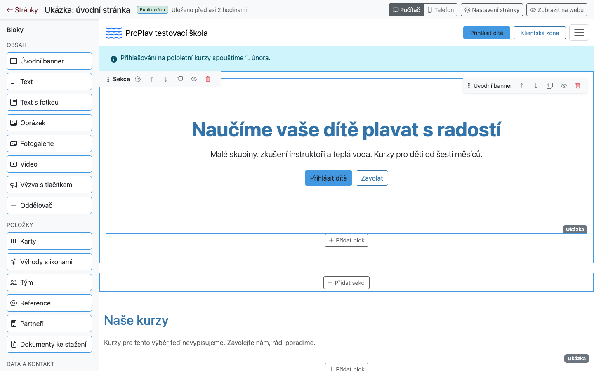The height and width of the screenshot is (371, 594).
Task: Click the text Kurzy pro tento výběr
Action: tap(210, 343)
